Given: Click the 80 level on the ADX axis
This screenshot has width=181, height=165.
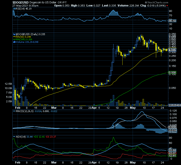Looking at the screenshot, I should pos(170,138).
